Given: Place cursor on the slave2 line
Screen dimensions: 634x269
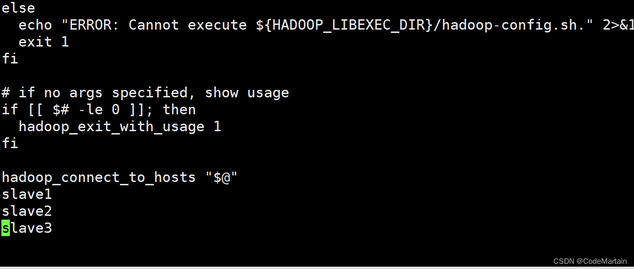Looking at the screenshot, I should [27, 211].
